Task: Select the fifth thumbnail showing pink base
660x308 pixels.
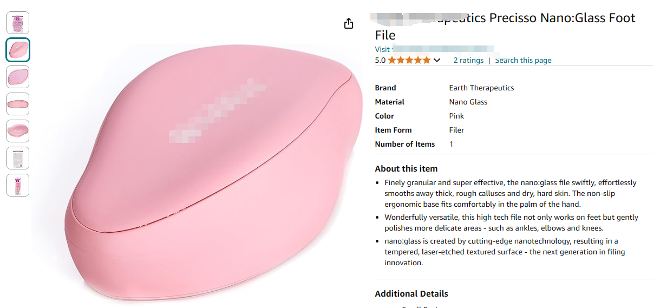Action: 18,131
